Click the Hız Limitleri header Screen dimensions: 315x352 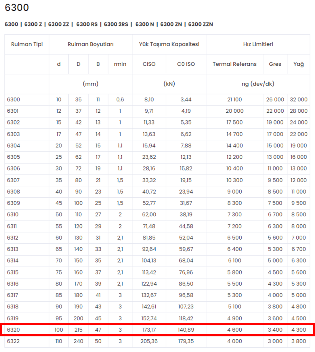[x=258, y=44]
